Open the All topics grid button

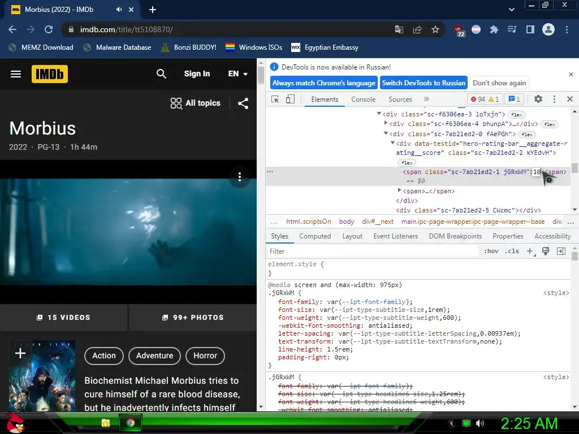(x=195, y=103)
